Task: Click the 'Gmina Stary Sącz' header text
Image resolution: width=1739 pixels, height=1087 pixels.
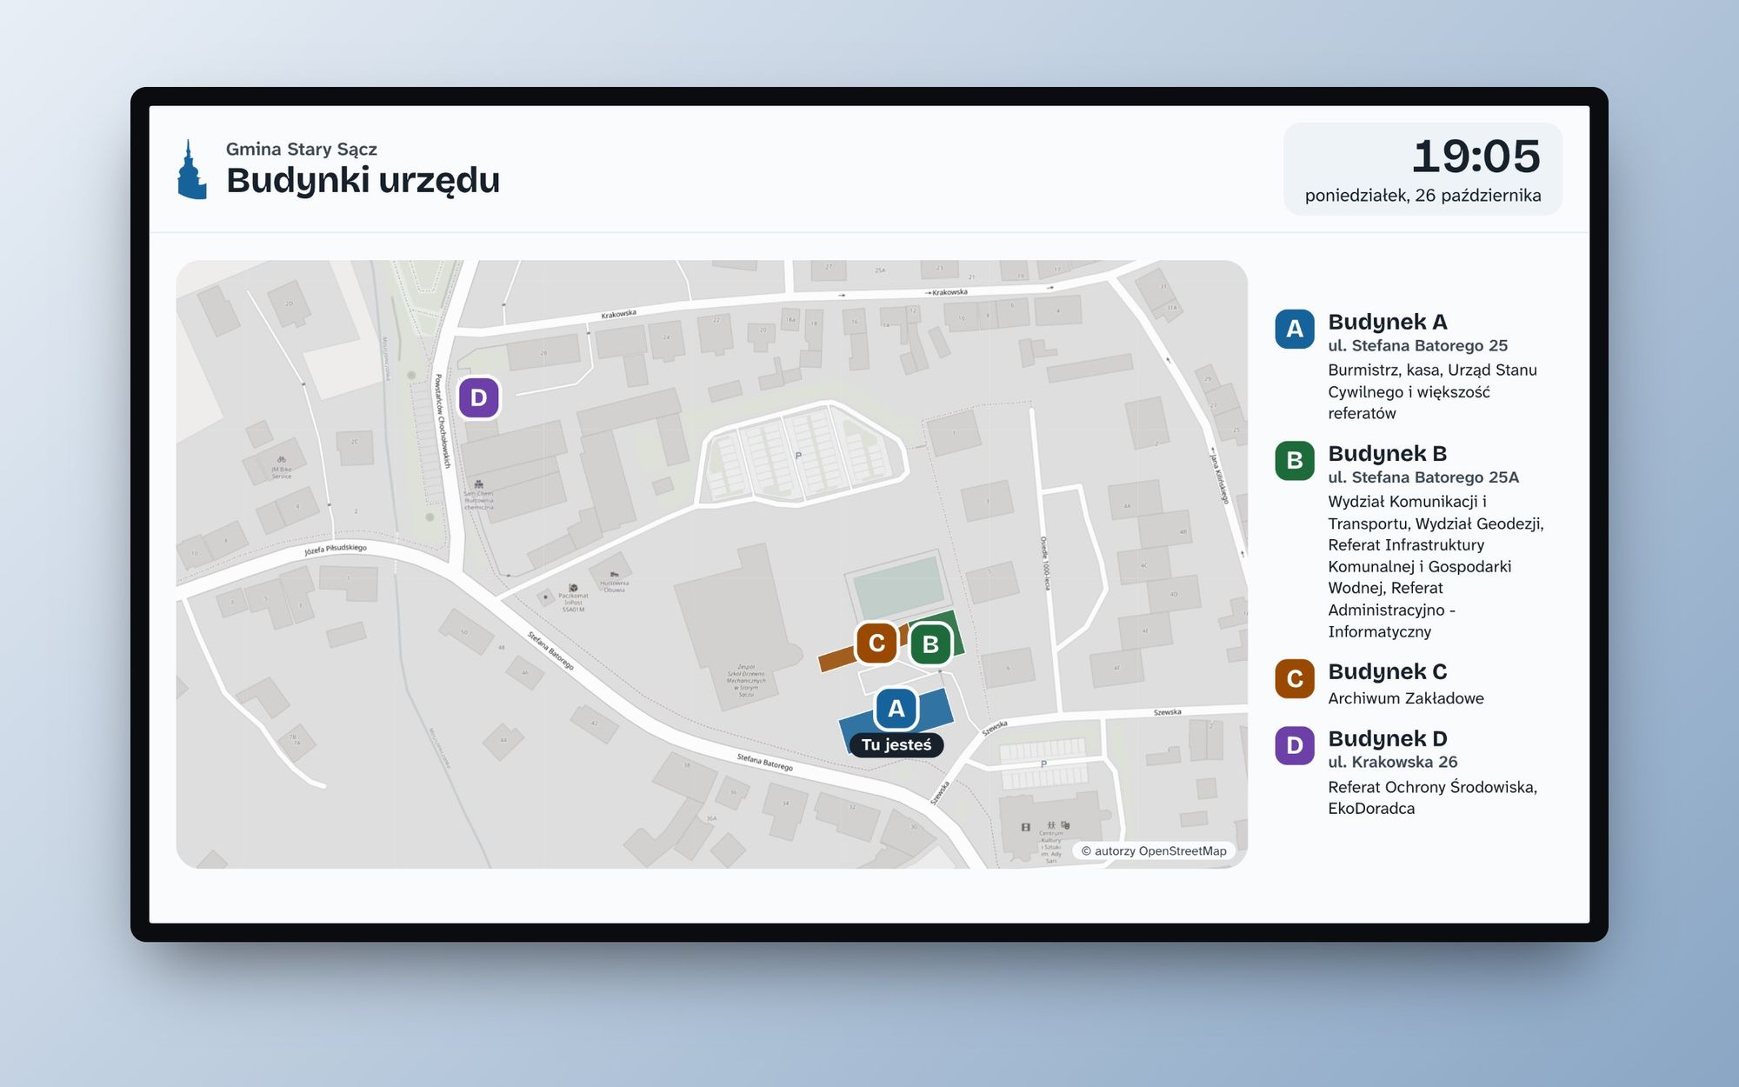Action: (302, 149)
